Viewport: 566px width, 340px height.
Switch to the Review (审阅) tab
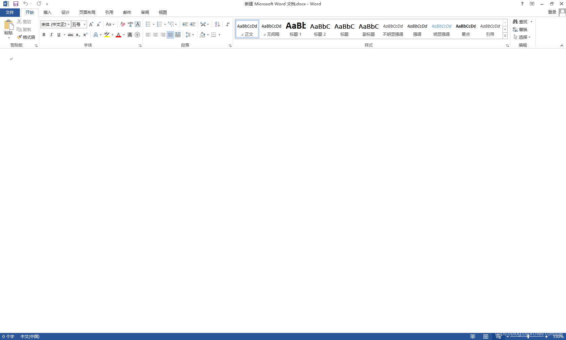point(145,12)
